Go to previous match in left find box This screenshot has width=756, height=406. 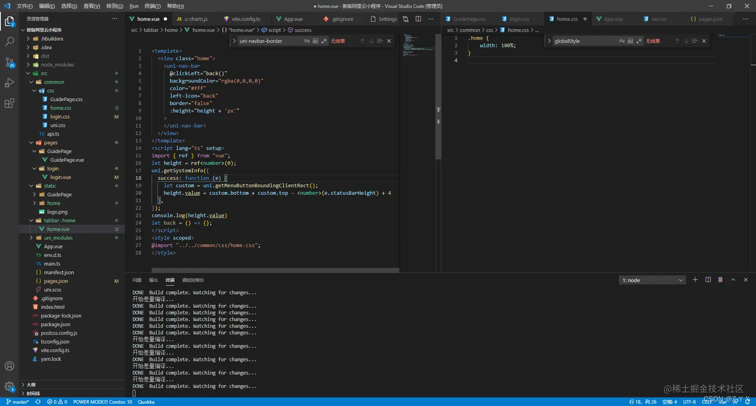pos(362,41)
